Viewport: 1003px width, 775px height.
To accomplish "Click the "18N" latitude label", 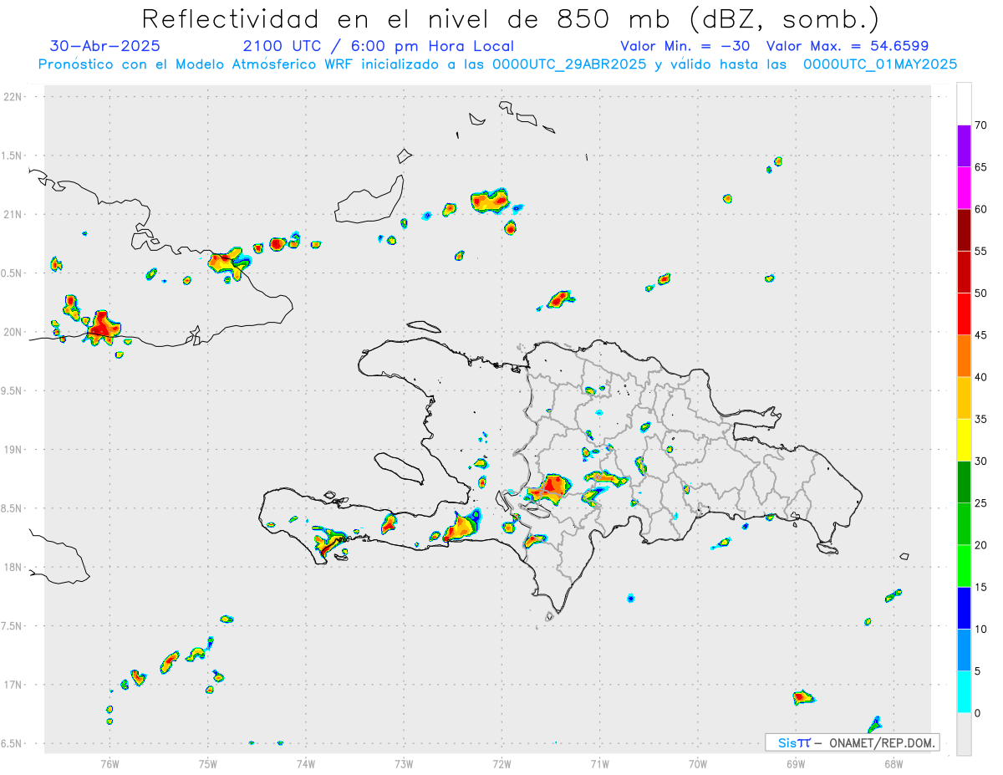I will (13, 567).
